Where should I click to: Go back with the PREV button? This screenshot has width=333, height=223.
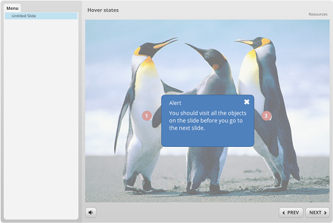pos(291,213)
